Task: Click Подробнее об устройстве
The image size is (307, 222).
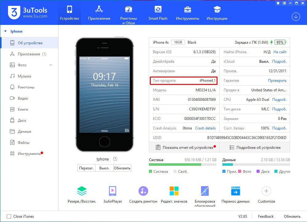Action: (255, 147)
